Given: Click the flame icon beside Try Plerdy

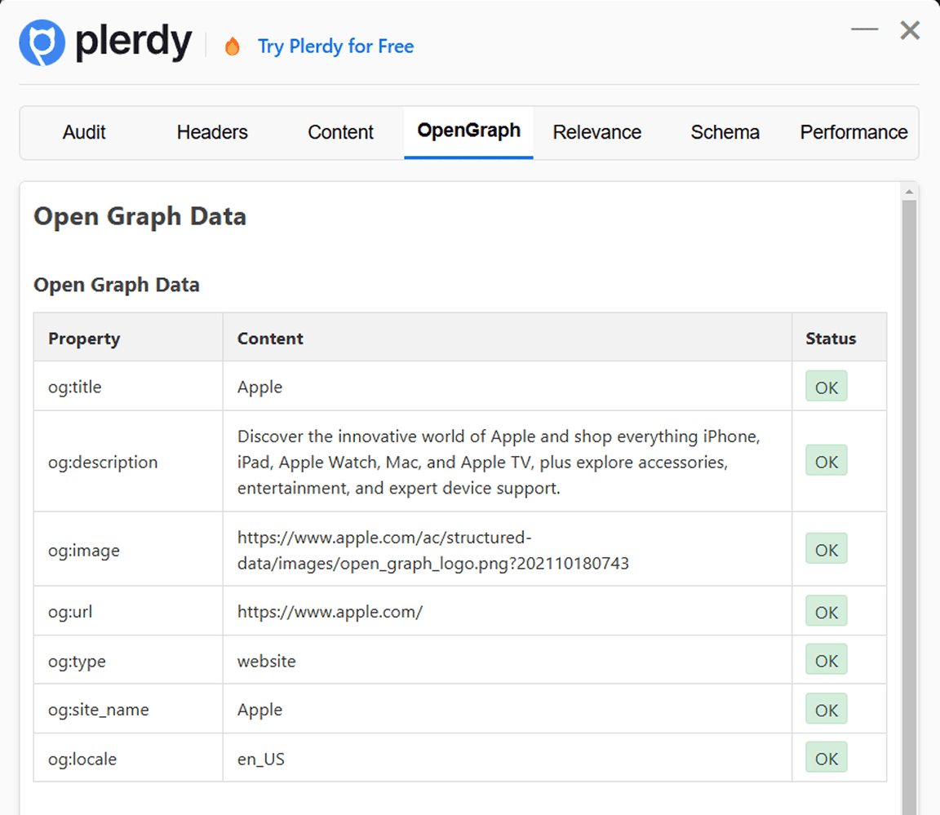Looking at the screenshot, I should (x=233, y=47).
